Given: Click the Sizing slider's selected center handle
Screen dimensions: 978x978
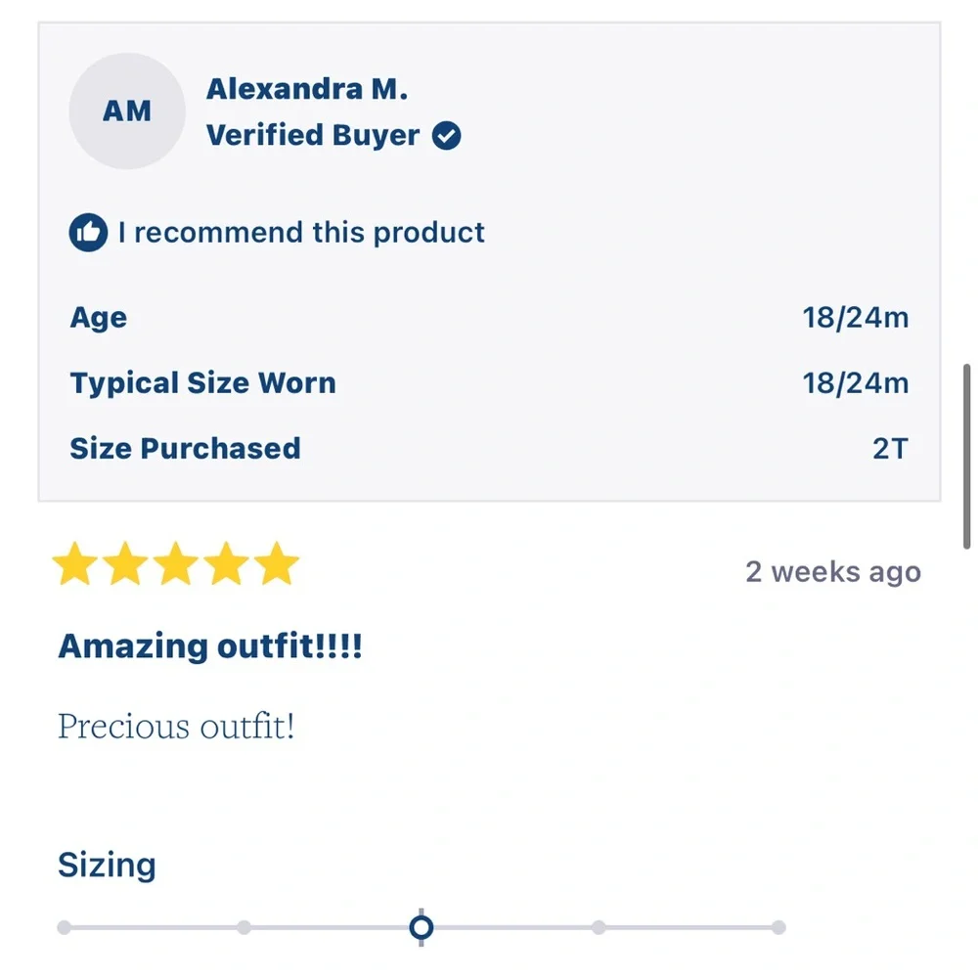Looking at the screenshot, I should click(422, 927).
